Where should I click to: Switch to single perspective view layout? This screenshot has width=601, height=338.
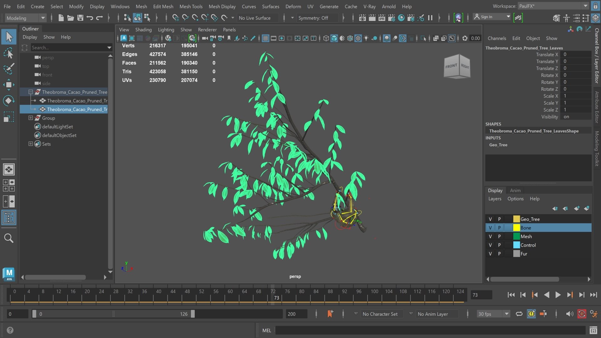pos(9,169)
